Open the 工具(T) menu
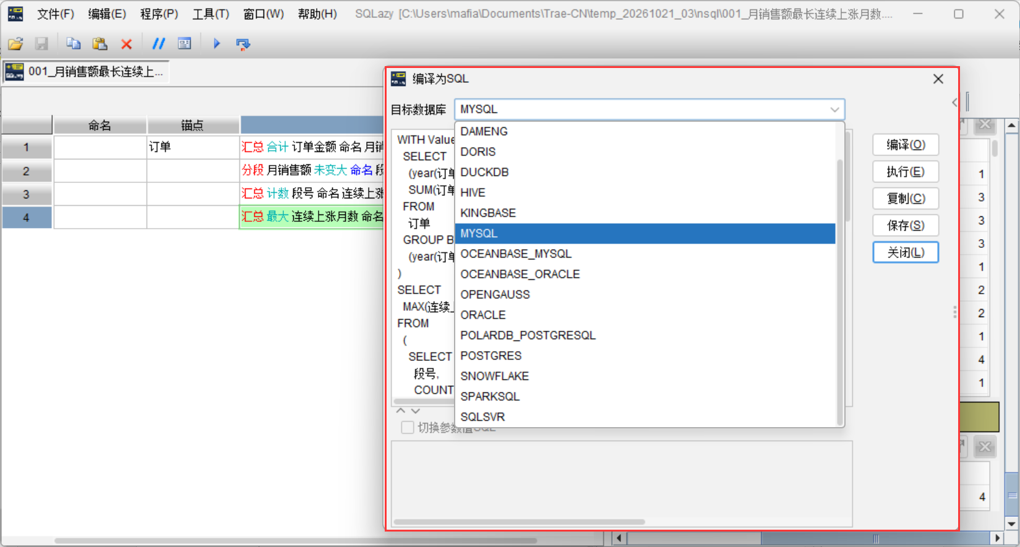 click(x=211, y=14)
